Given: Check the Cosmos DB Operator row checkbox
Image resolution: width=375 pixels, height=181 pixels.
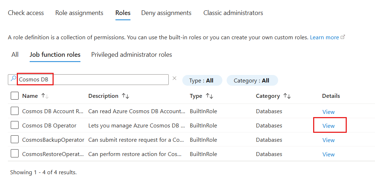Looking at the screenshot, I should click(x=15, y=125).
